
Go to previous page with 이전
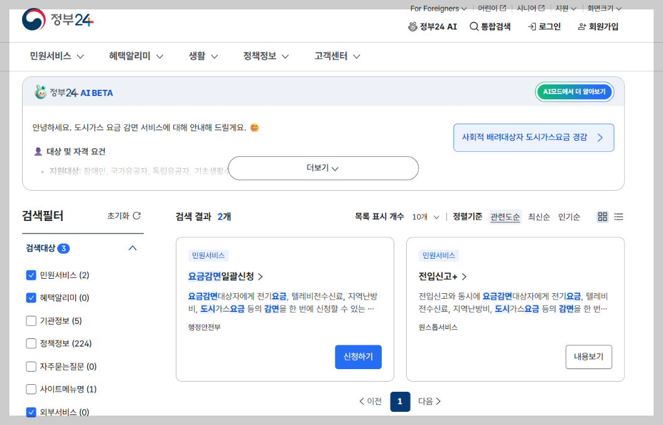coord(370,401)
